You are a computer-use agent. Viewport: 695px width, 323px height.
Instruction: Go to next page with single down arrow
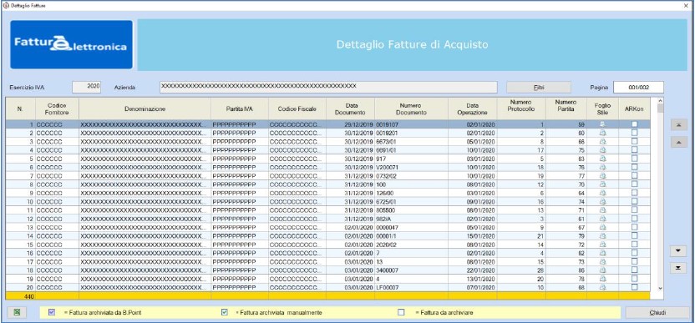coord(678,250)
